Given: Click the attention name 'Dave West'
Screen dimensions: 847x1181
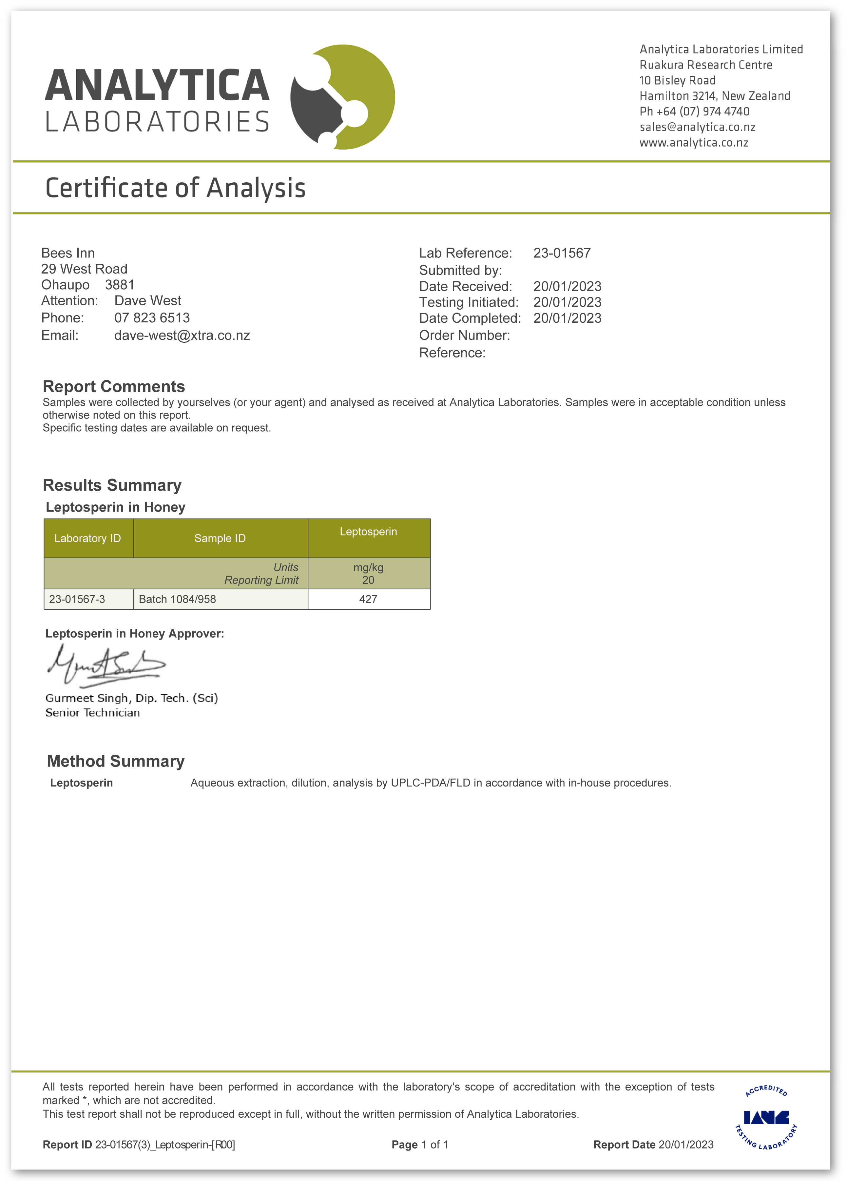Looking at the screenshot, I should click(148, 300).
